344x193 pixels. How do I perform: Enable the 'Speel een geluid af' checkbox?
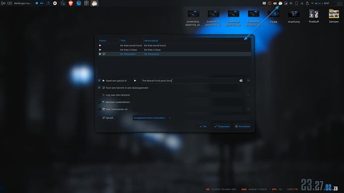tap(99, 81)
